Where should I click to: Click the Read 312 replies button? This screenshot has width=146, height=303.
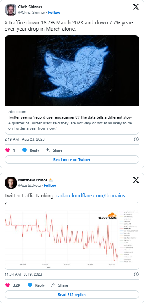[72, 294]
